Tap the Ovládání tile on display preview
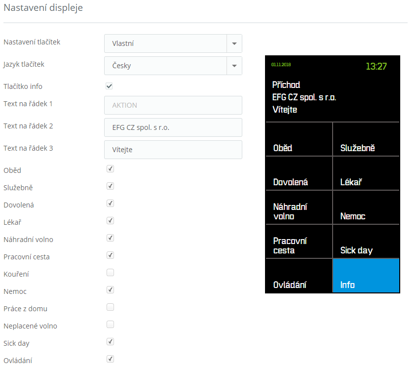This screenshot has width=417, height=369. point(299,276)
